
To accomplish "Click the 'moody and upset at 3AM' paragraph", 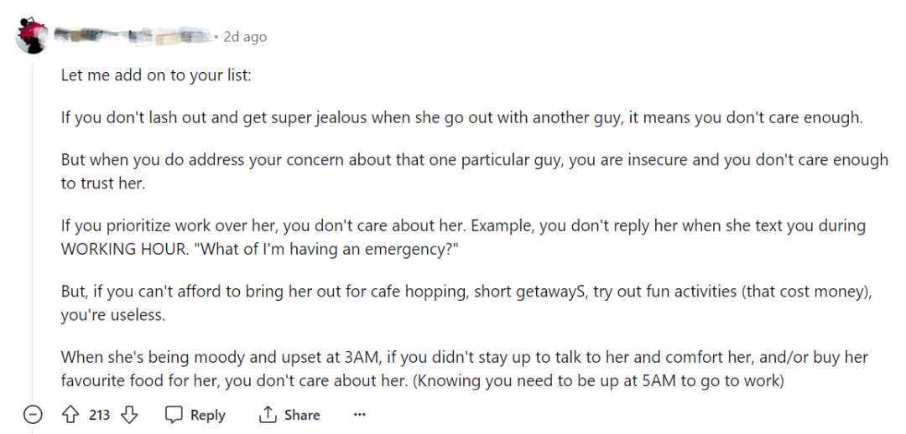I will coord(465,369).
